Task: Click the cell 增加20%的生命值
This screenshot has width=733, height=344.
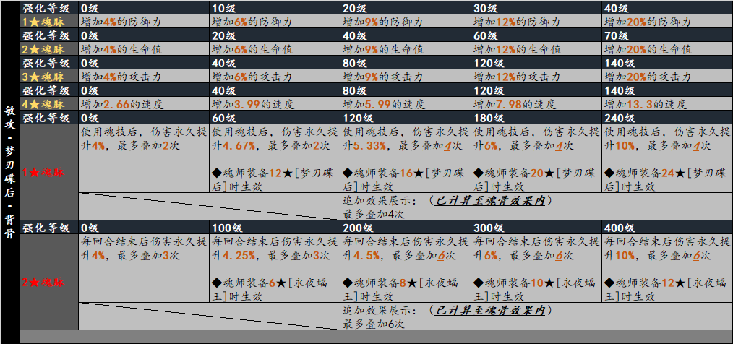Action: pos(667,49)
